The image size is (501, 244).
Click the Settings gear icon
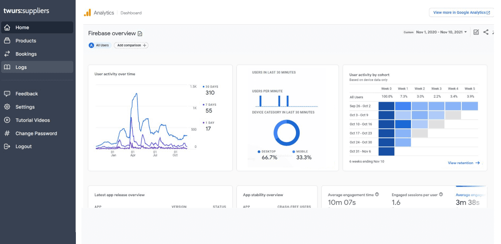(x=7, y=107)
